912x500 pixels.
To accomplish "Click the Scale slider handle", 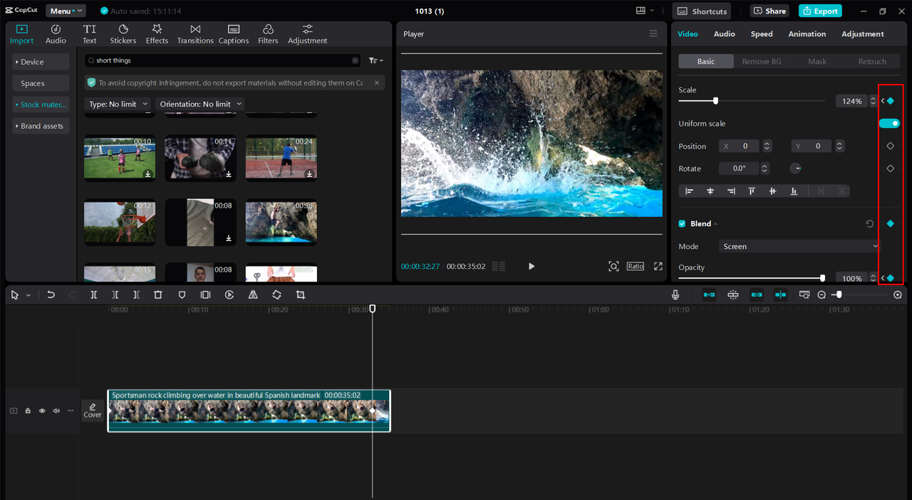I will pyautogui.click(x=715, y=101).
